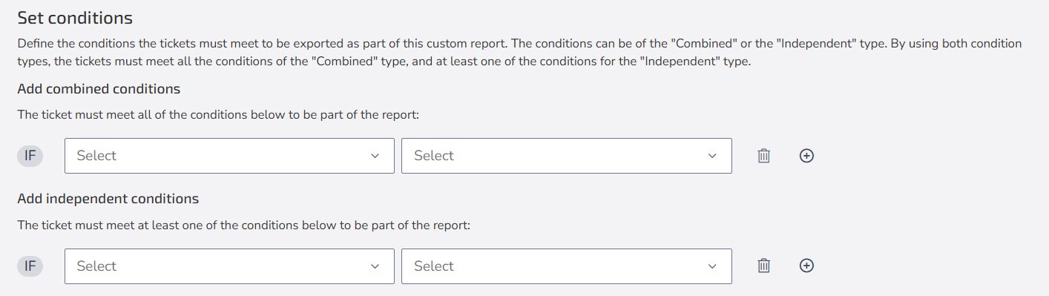This screenshot has width=1049, height=296.
Task: Click the Set conditions heading
Action: (75, 18)
